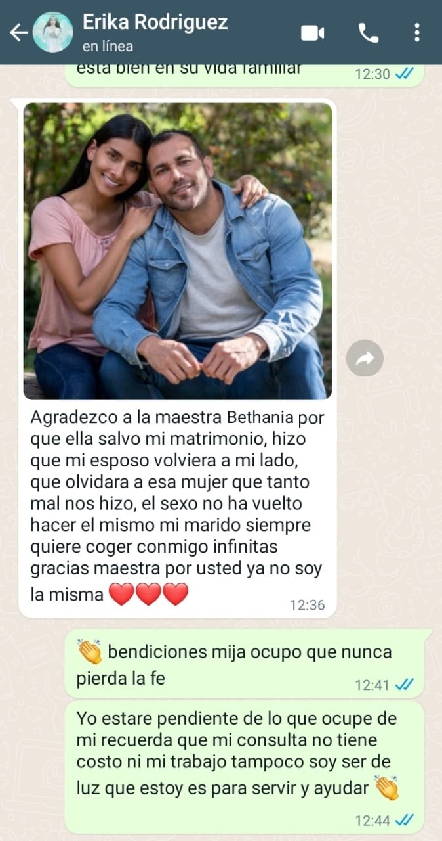
Task: Tap the red hearts in the message
Action: tap(148, 595)
